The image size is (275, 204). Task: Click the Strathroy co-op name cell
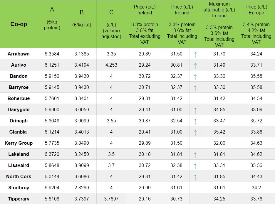point(19,188)
